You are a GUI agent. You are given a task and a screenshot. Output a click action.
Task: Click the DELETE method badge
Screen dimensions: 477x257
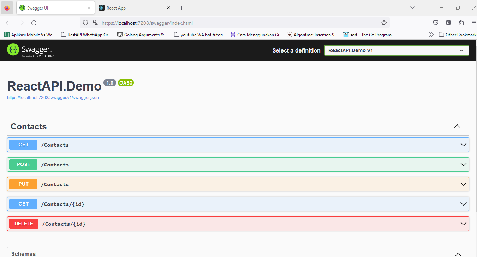point(24,224)
